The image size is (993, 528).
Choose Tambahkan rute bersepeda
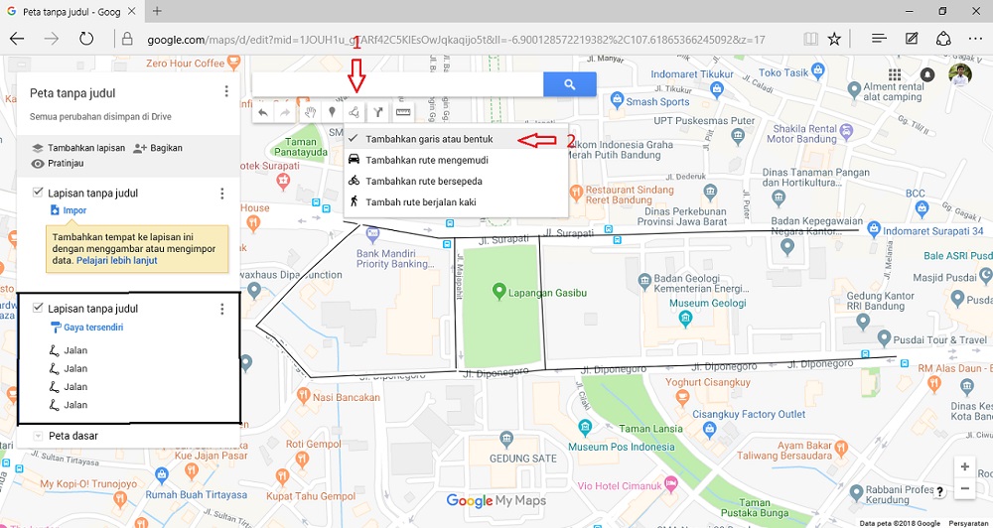click(x=456, y=181)
